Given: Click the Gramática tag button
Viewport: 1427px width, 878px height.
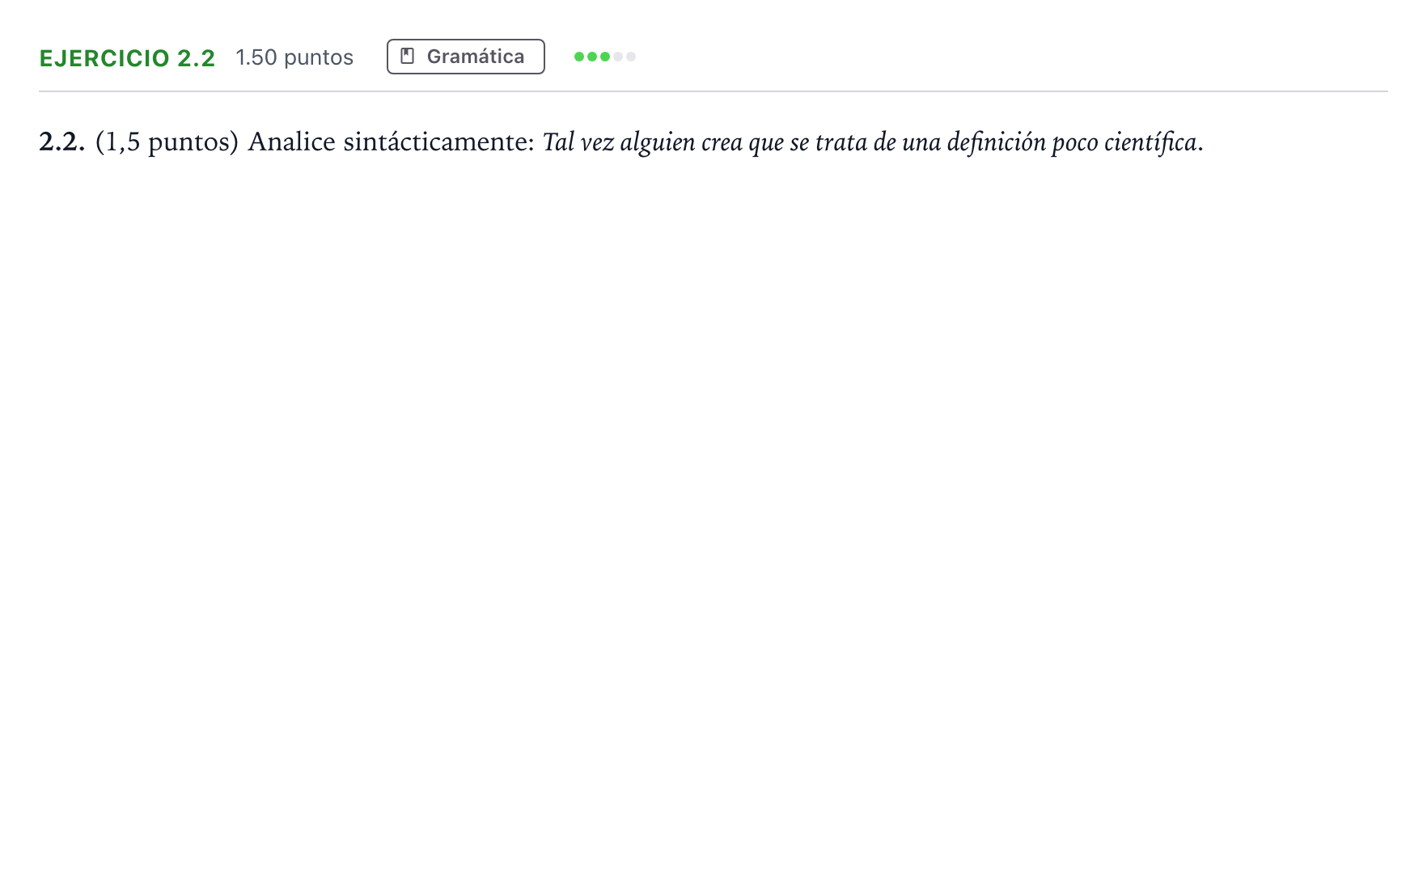Looking at the screenshot, I should 465,57.
